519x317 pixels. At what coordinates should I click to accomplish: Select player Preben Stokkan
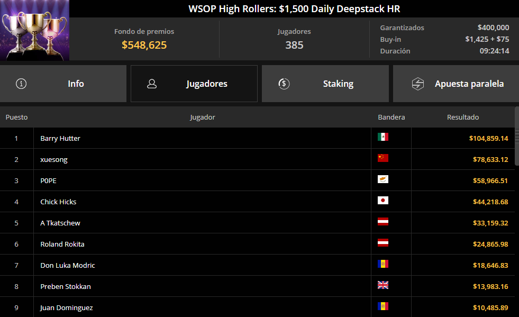(66, 287)
